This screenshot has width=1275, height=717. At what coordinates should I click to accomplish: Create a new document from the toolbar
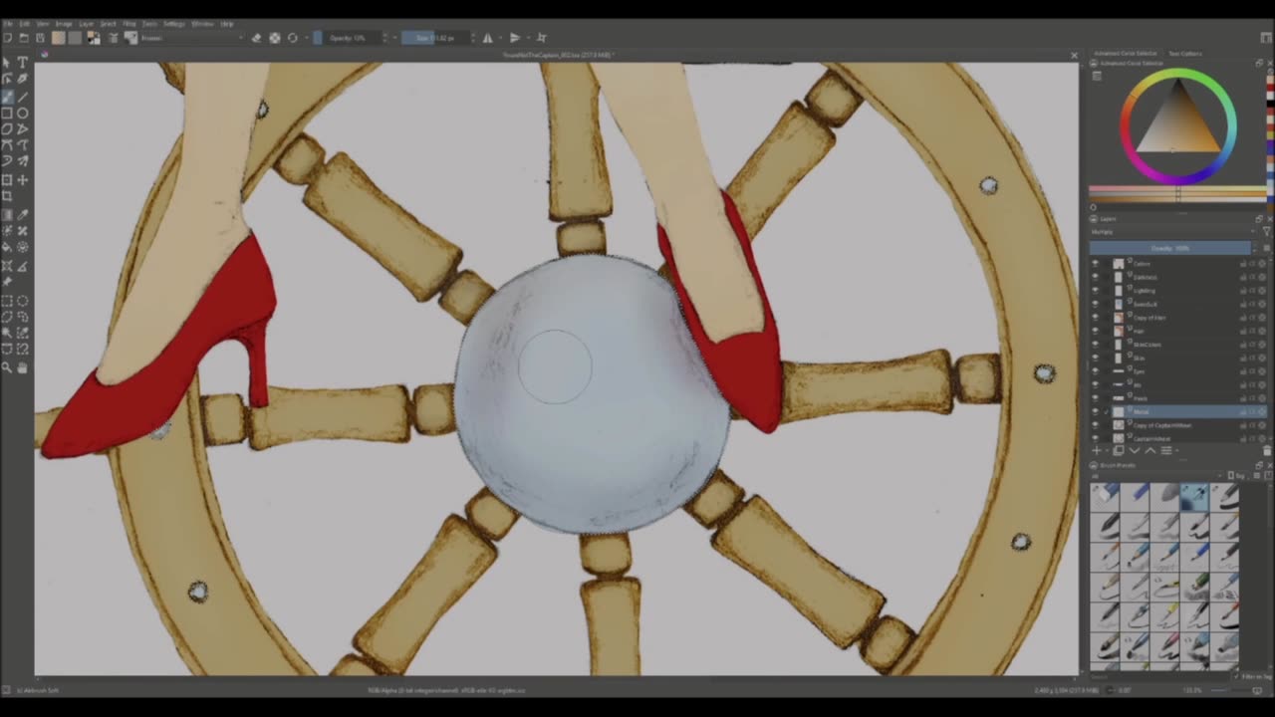coord(7,38)
